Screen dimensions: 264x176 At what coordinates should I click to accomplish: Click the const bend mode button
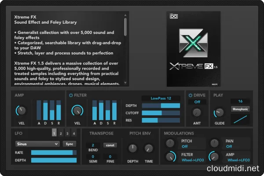(x=110, y=145)
